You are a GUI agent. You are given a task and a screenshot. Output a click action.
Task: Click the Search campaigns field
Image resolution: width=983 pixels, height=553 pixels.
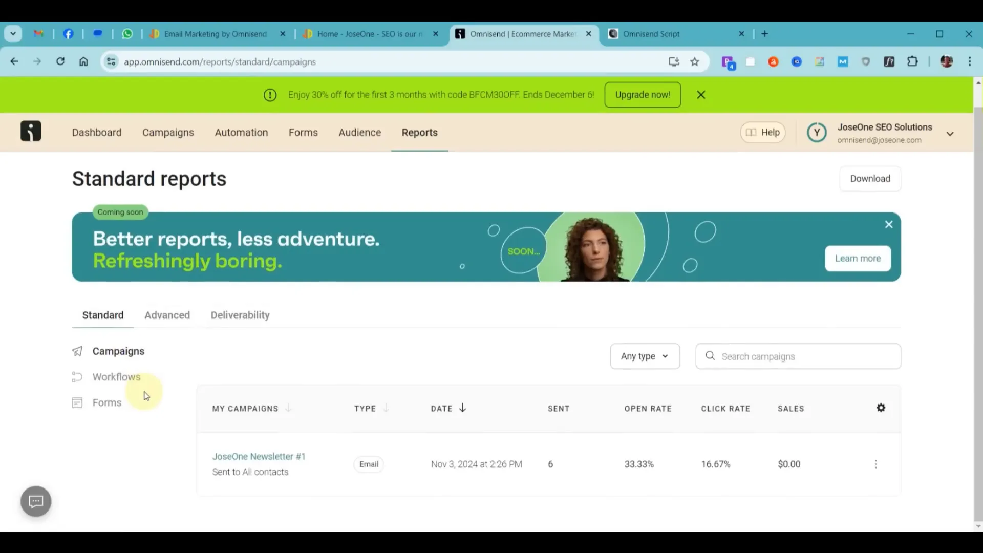(x=804, y=356)
